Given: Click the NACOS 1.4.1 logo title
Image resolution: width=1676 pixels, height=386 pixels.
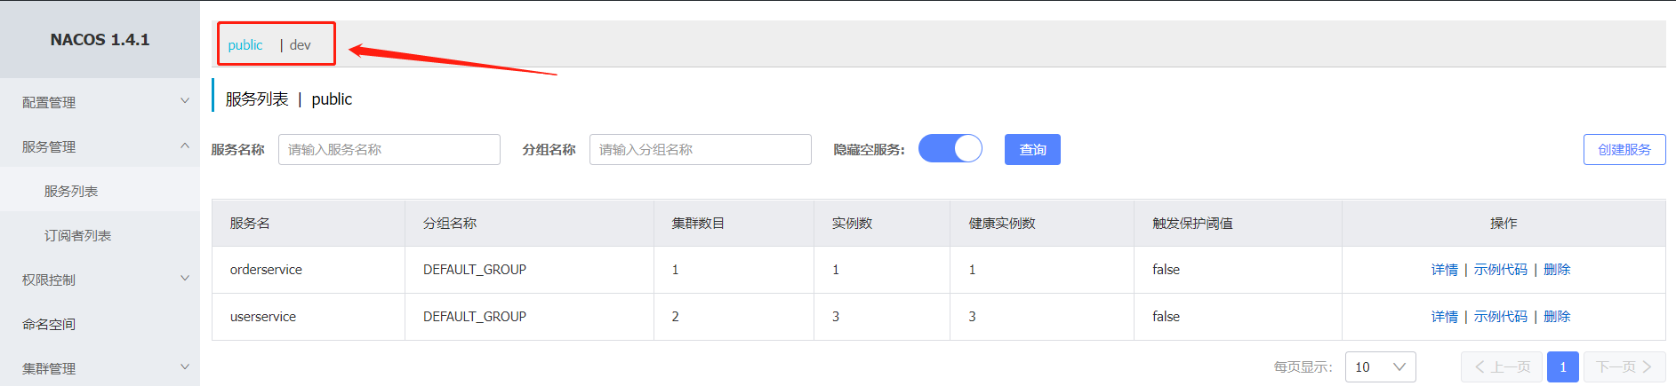Looking at the screenshot, I should pos(100,40).
